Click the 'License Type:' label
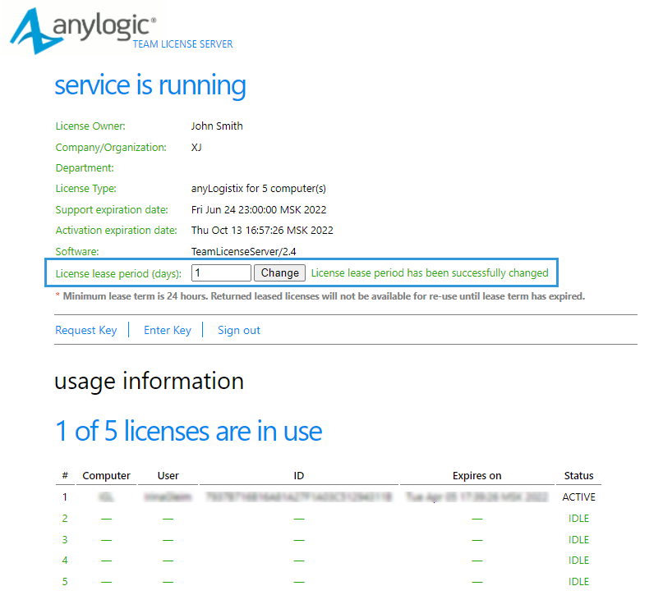Viewport: 663px width, 595px height. point(85,188)
